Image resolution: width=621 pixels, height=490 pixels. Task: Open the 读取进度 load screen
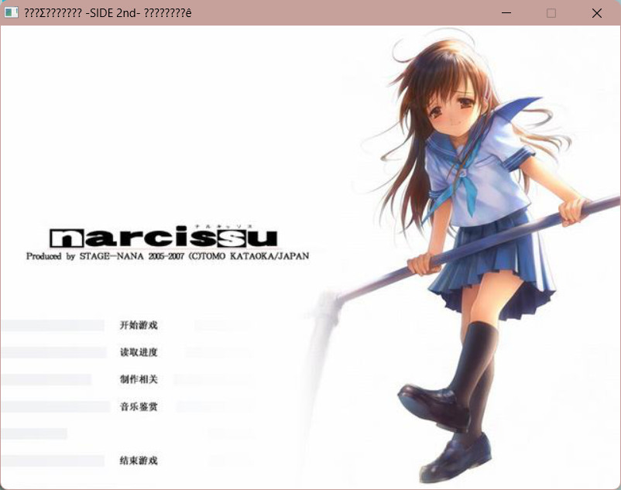tap(139, 352)
